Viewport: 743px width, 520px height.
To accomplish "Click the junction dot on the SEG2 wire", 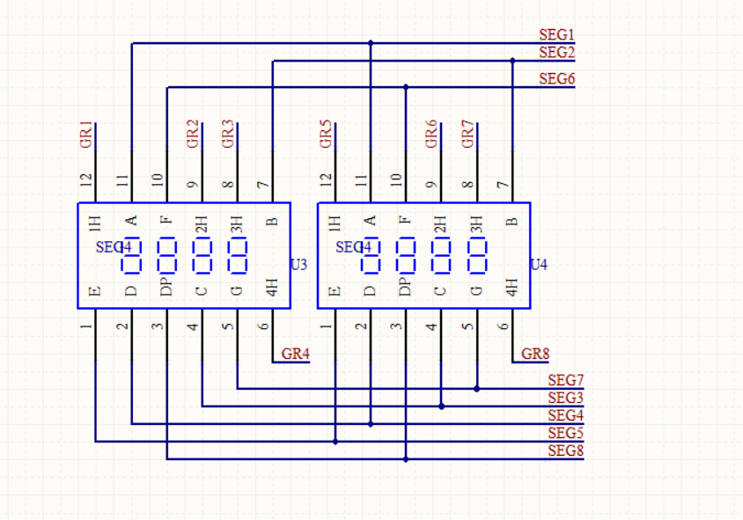I will pyautogui.click(x=512, y=61).
